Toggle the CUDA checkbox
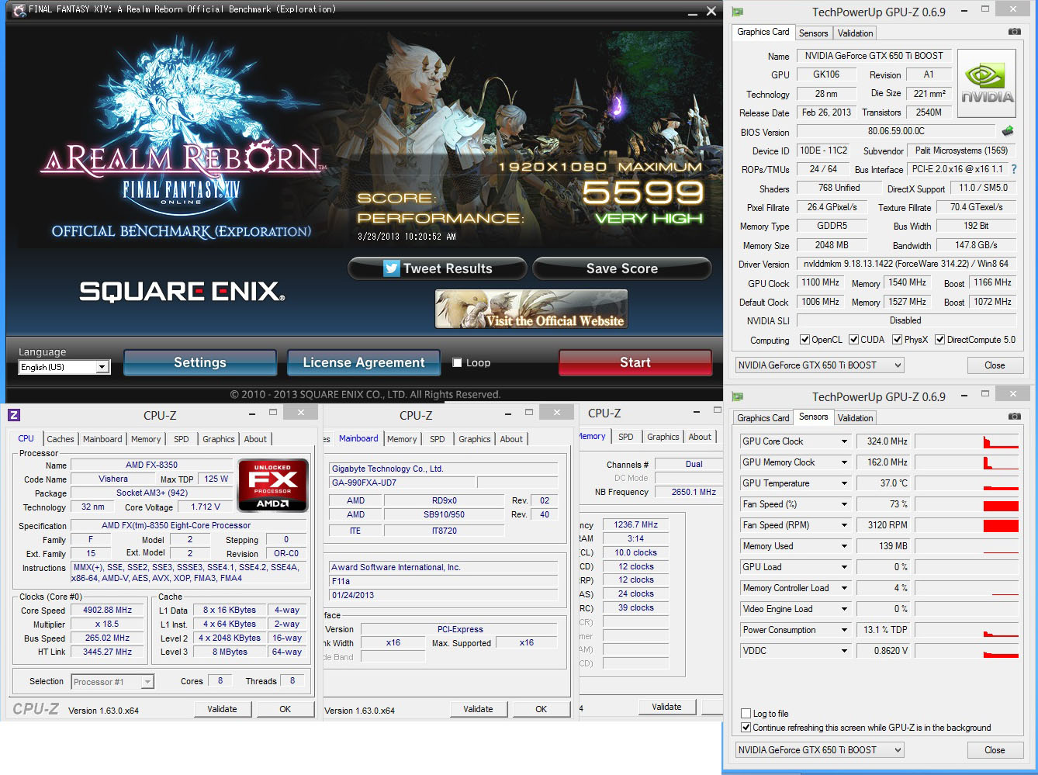This screenshot has width=1038, height=775. pyautogui.click(x=854, y=340)
